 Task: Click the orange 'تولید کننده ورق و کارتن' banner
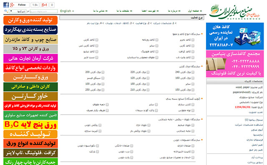(x=30, y=20)
